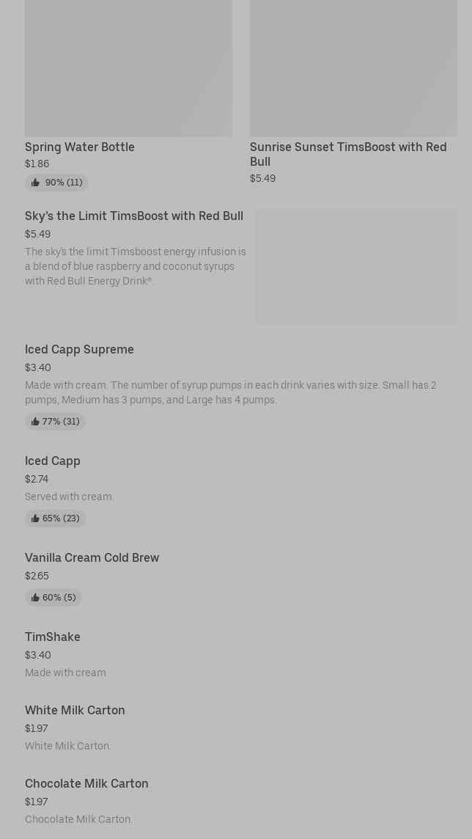
Task: Select the Spring Water Bottle title
Action: coord(80,147)
